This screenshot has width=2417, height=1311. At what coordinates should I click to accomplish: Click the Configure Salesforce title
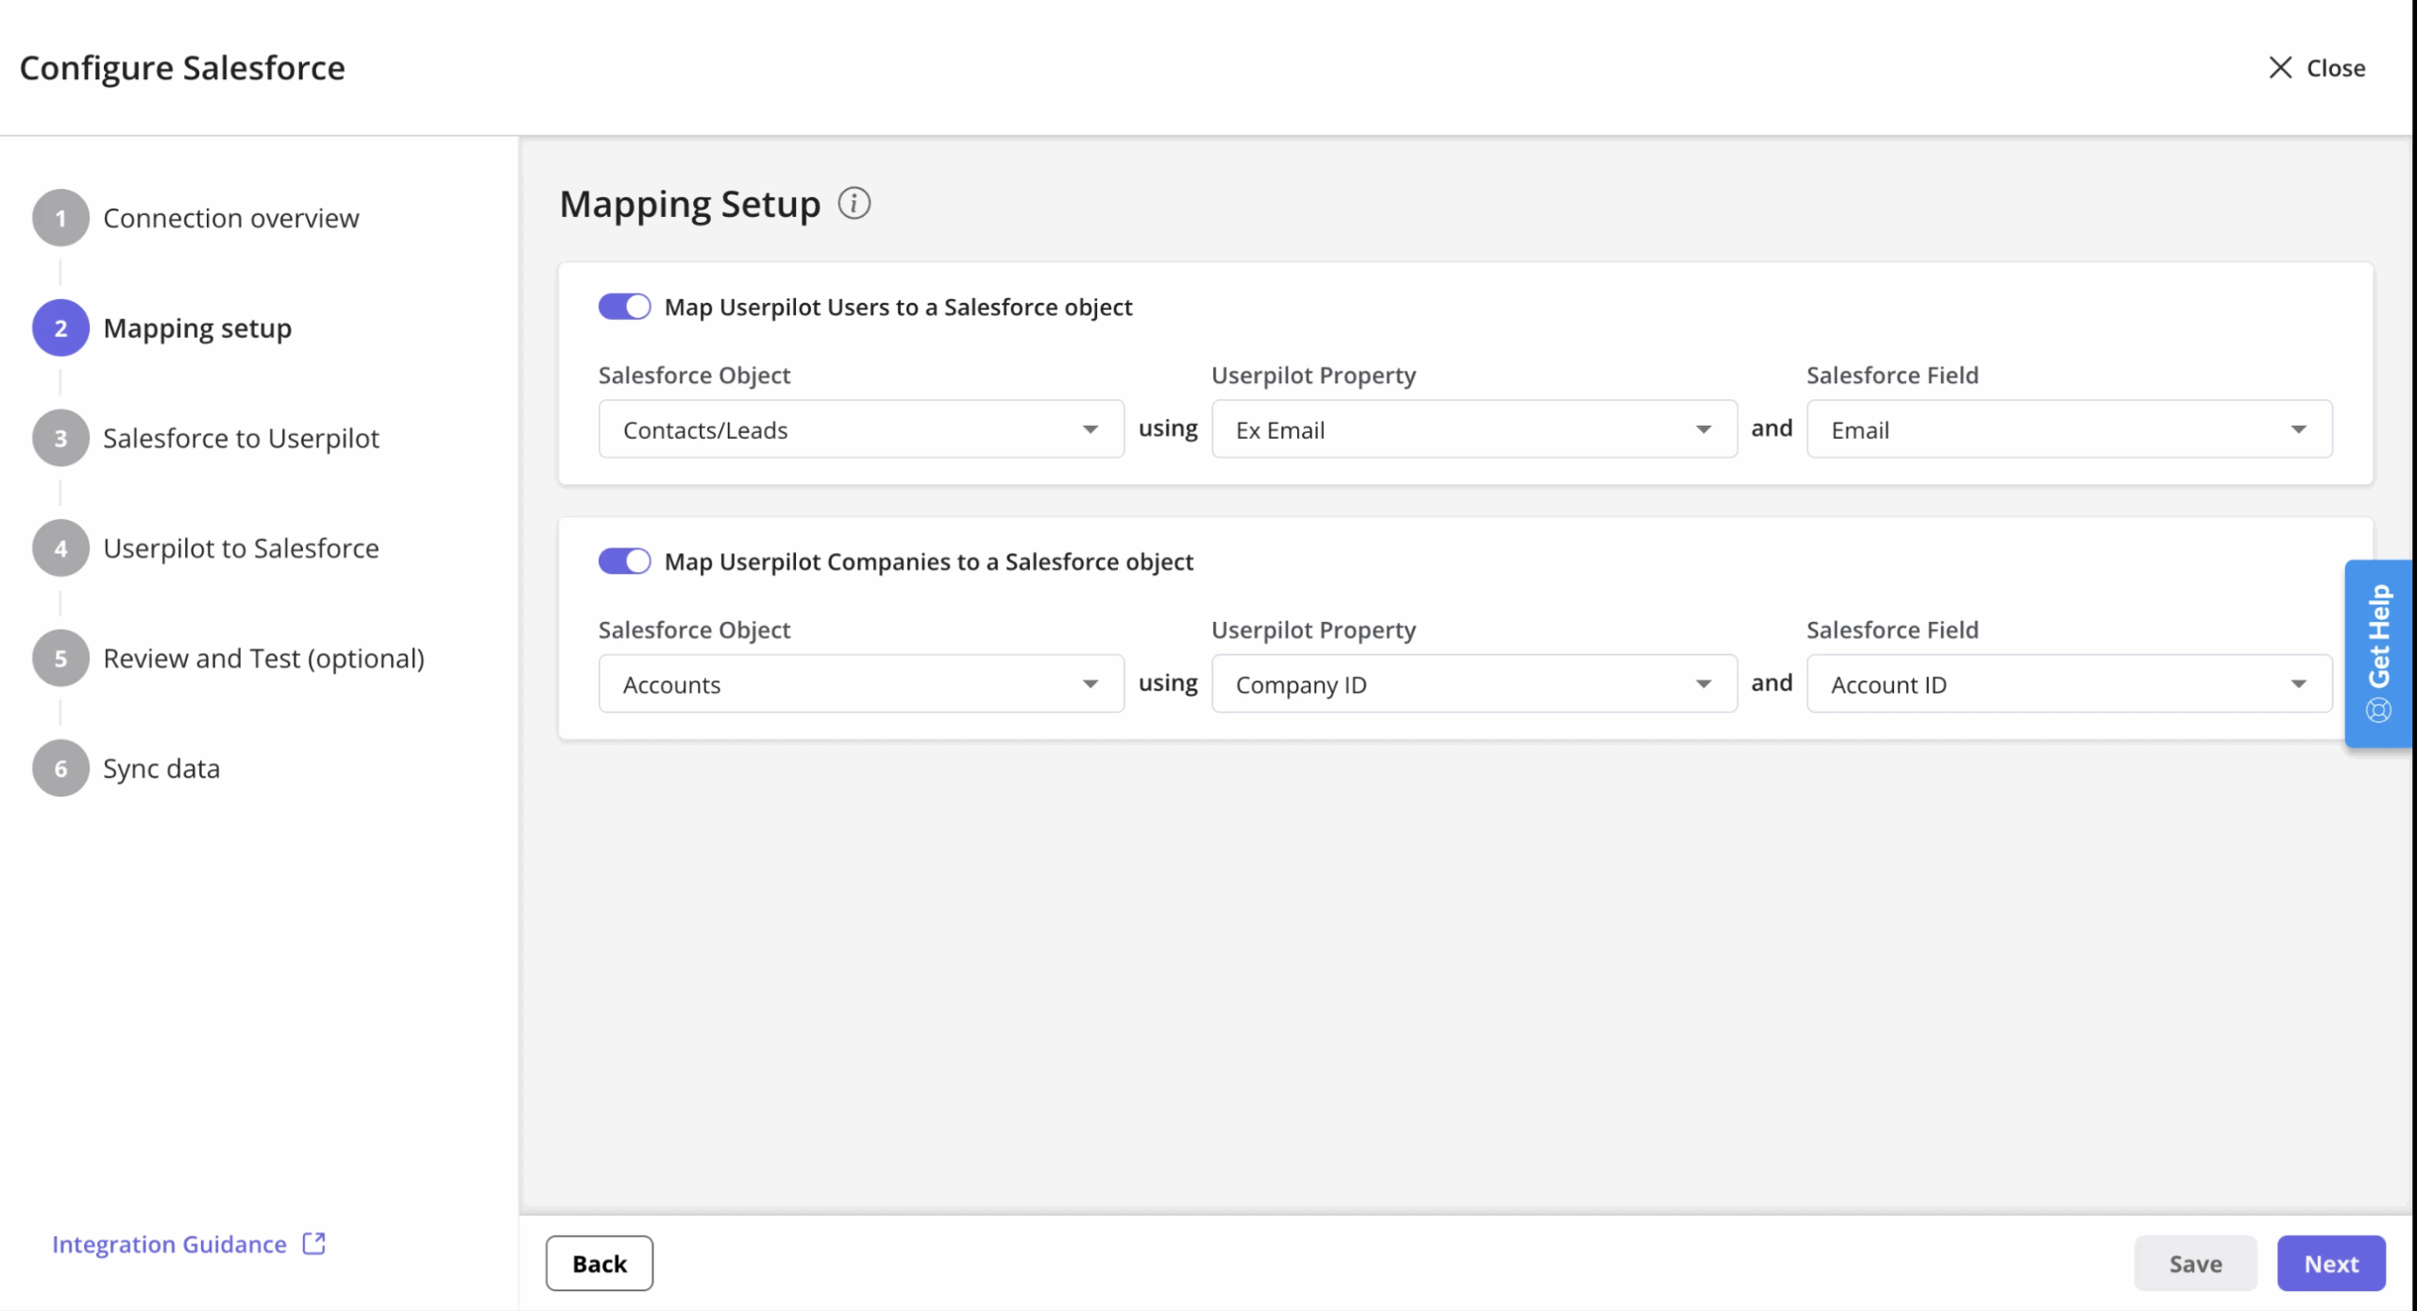tap(182, 68)
